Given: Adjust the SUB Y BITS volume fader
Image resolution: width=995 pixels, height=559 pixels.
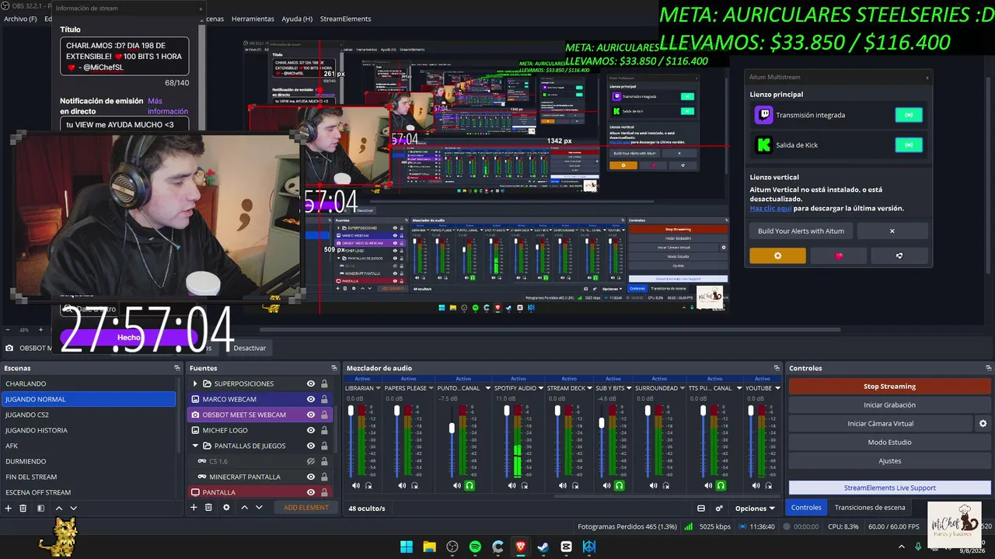Looking at the screenshot, I should (x=602, y=422).
